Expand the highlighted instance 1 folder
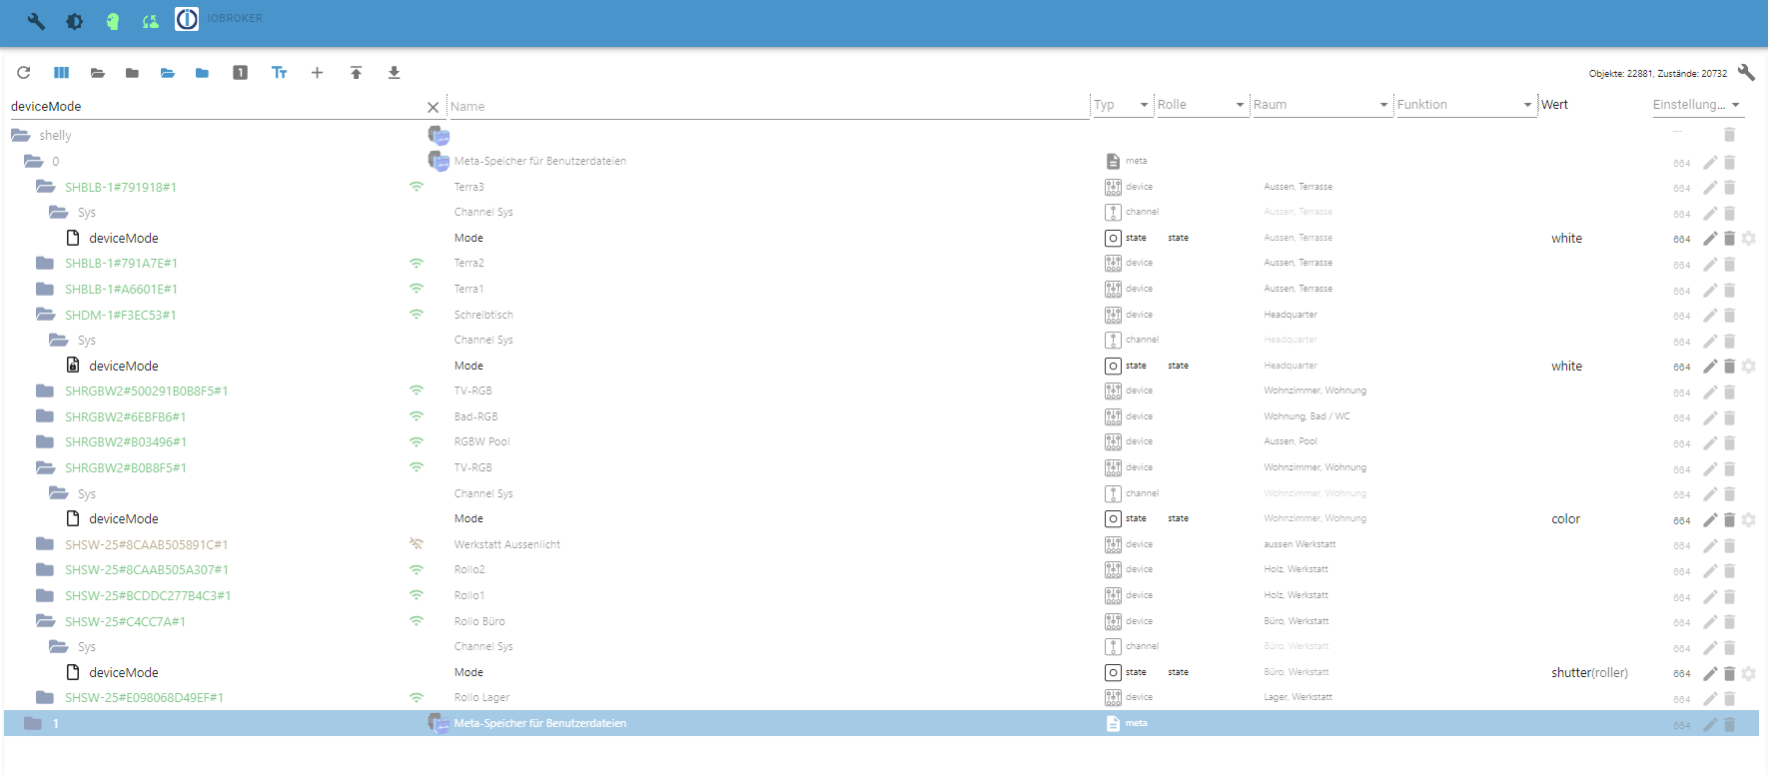The height and width of the screenshot is (775, 1768). (33, 723)
